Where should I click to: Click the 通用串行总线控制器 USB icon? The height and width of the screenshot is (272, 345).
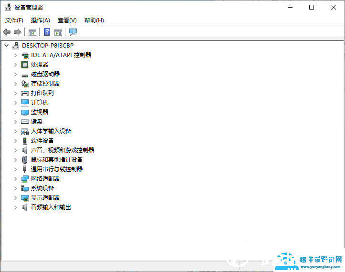(x=25, y=169)
